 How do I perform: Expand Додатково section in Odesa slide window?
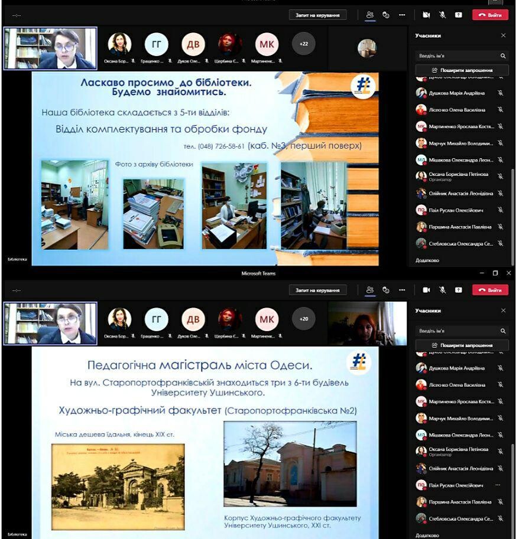click(427, 535)
